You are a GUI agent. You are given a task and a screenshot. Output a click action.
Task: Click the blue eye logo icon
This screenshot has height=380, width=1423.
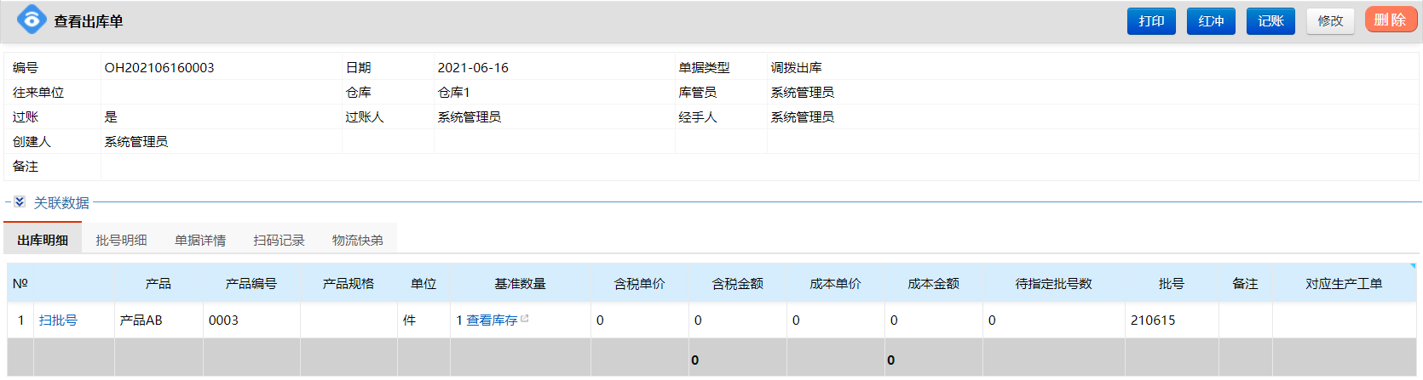(x=32, y=20)
